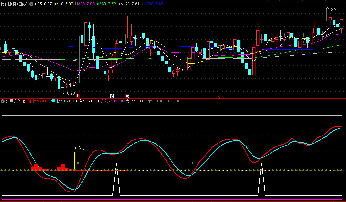
Task: Select the 厦门港务(日线) chart title
Action: 14,4
